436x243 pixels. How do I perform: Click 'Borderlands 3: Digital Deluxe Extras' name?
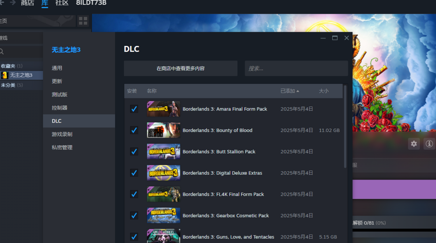pyautogui.click(x=222, y=173)
